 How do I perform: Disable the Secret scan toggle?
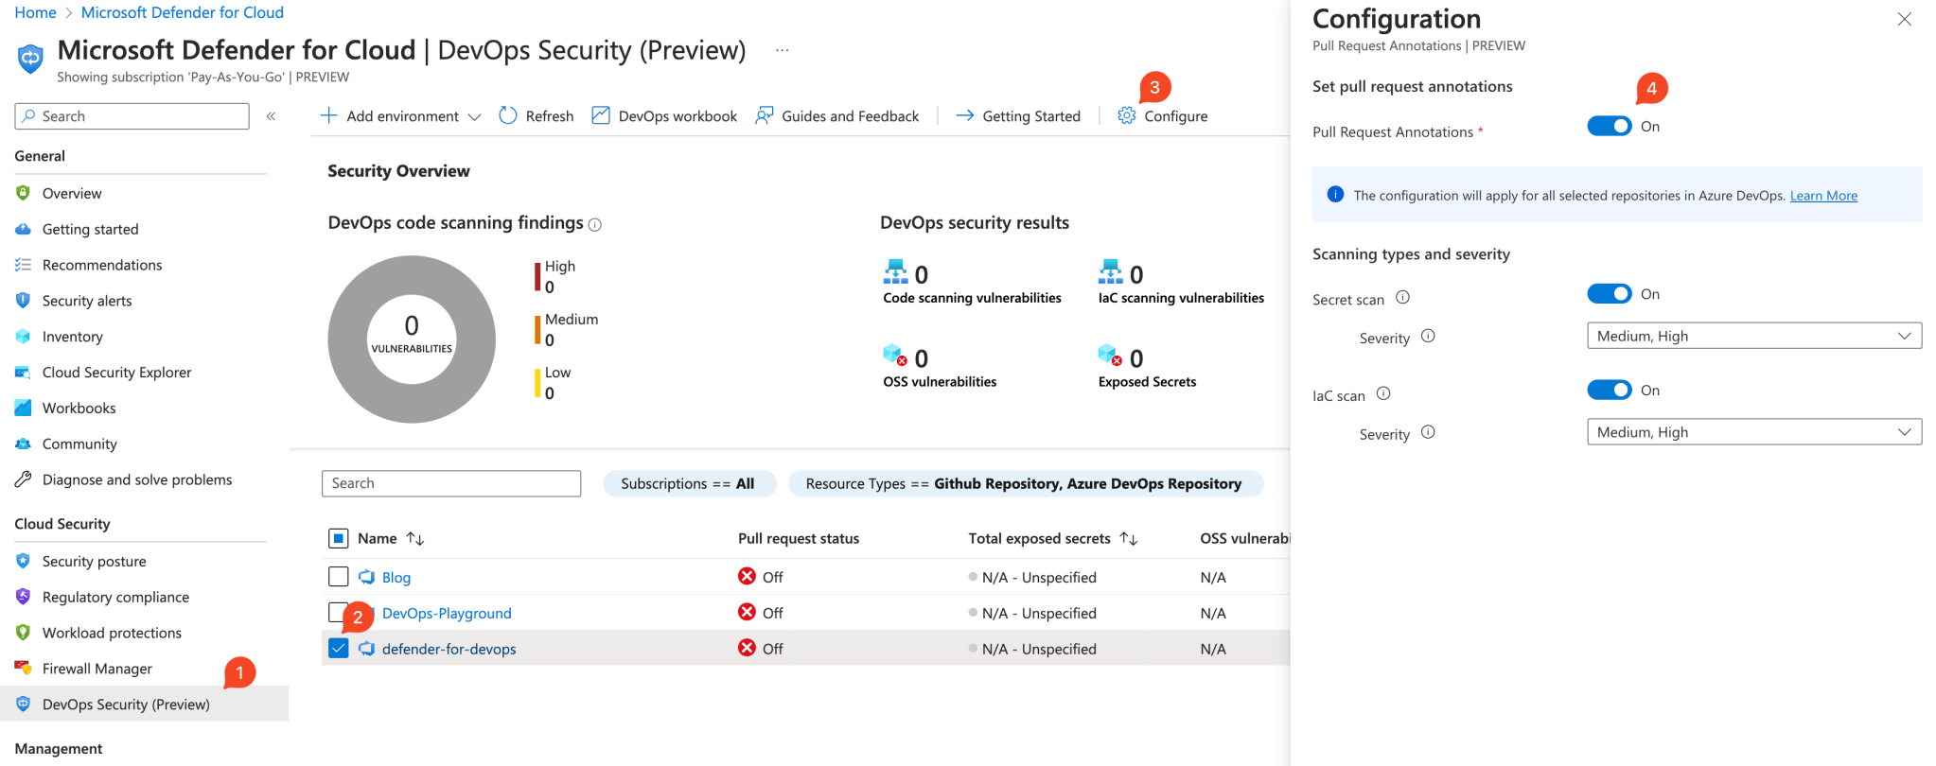tap(1610, 294)
